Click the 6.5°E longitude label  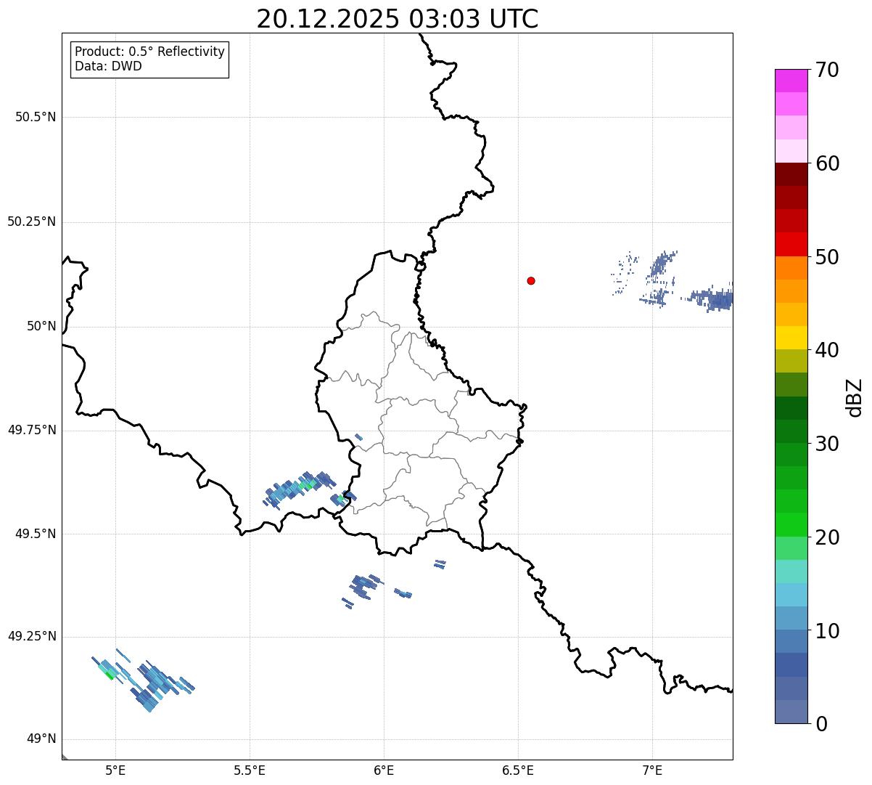pos(518,770)
